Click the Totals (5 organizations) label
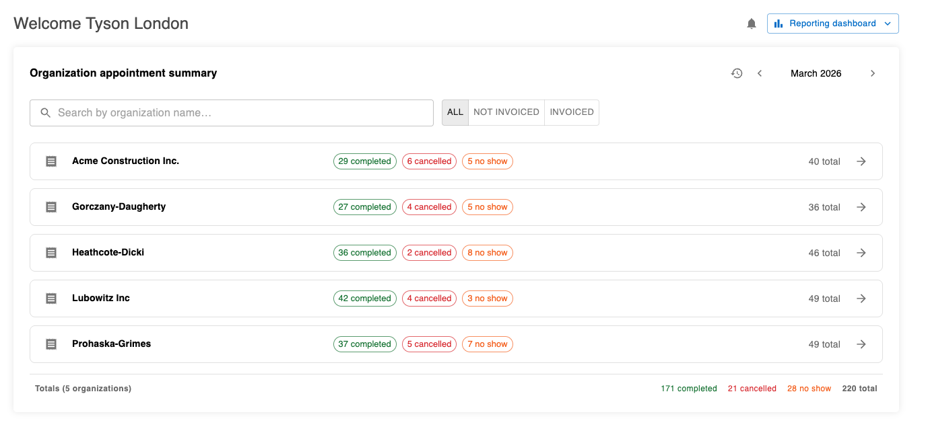Viewport: 926px width, 439px height. 83,389
